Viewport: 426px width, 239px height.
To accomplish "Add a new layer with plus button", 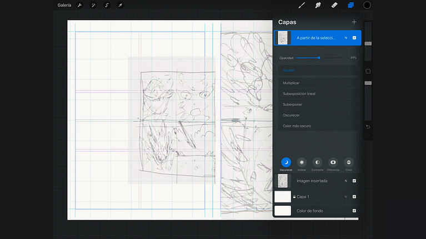I will click(354, 22).
